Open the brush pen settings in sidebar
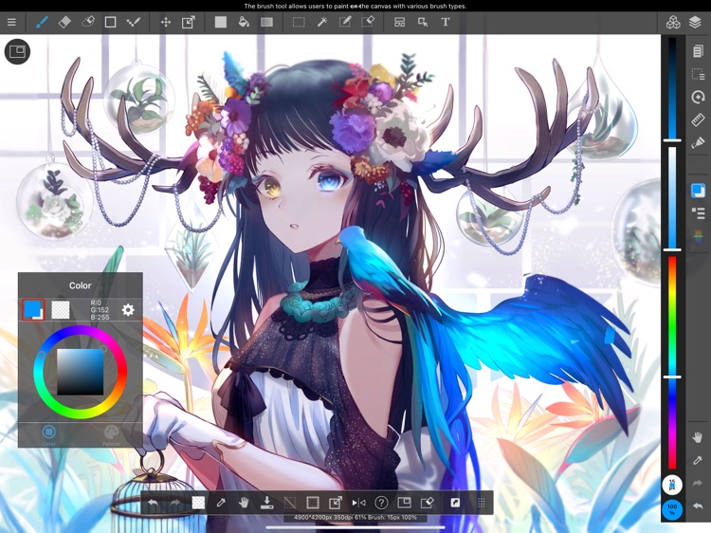Screen dimensions: 711x533 pyautogui.click(x=698, y=143)
